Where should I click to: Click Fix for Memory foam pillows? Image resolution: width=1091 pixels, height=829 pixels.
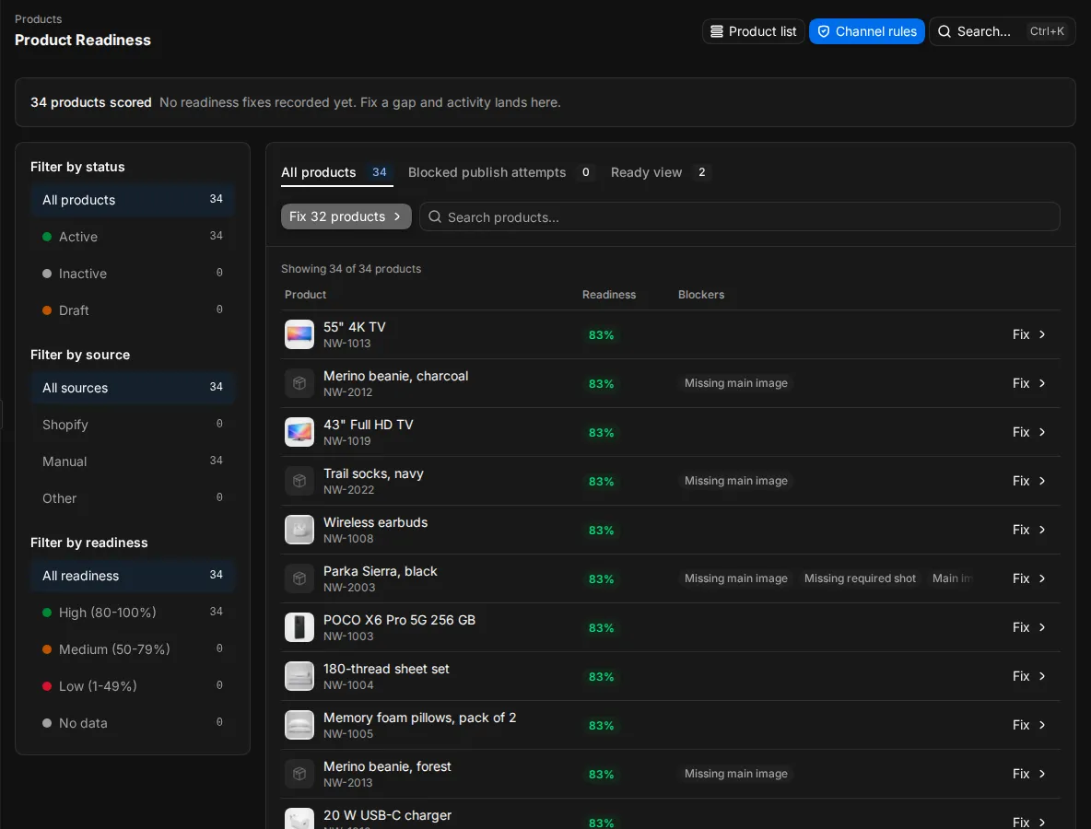point(1029,725)
